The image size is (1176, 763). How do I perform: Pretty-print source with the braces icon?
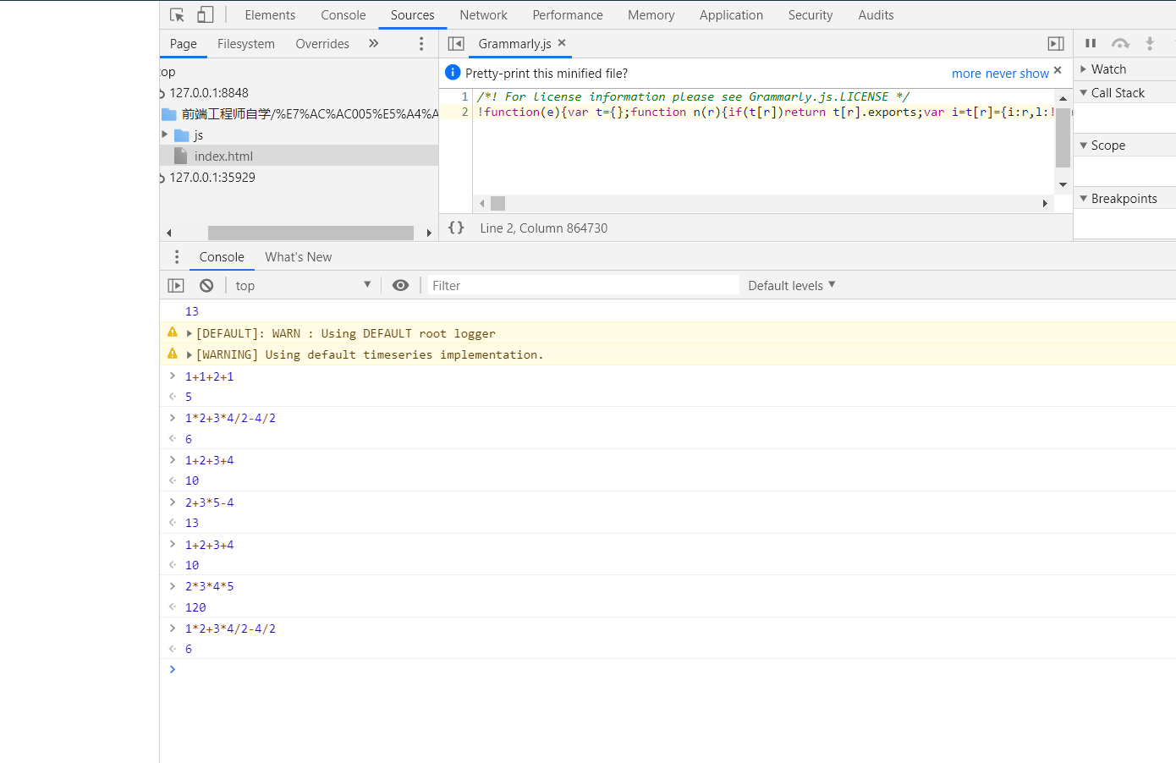(456, 228)
